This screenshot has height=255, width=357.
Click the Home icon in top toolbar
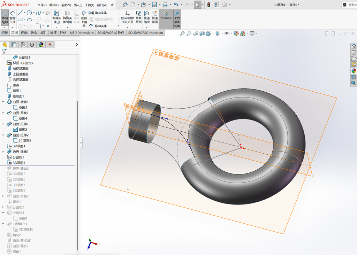click(x=125, y=5)
